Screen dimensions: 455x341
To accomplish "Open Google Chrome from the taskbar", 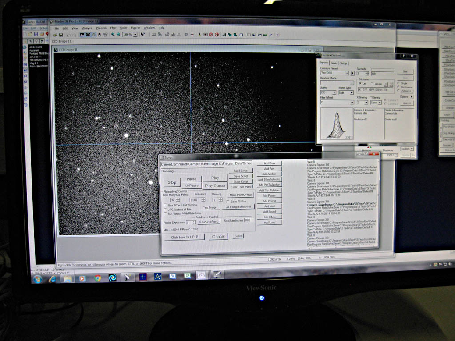I will [98, 278].
